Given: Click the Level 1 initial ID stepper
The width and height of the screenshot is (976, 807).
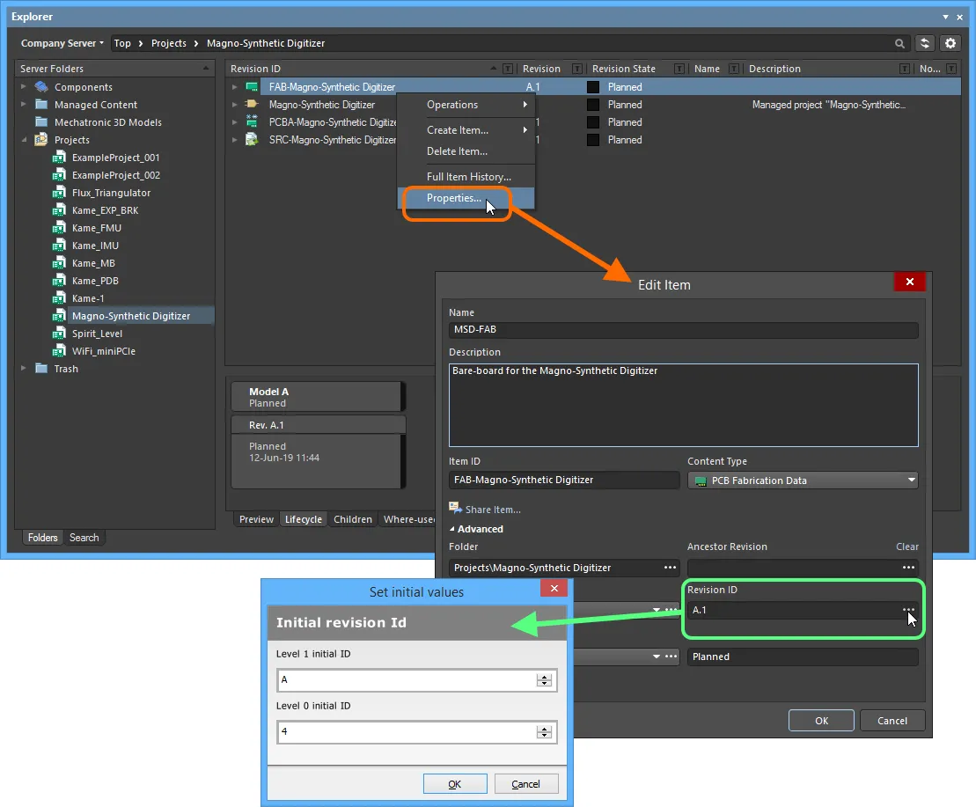Looking at the screenshot, I should [545, 680].
